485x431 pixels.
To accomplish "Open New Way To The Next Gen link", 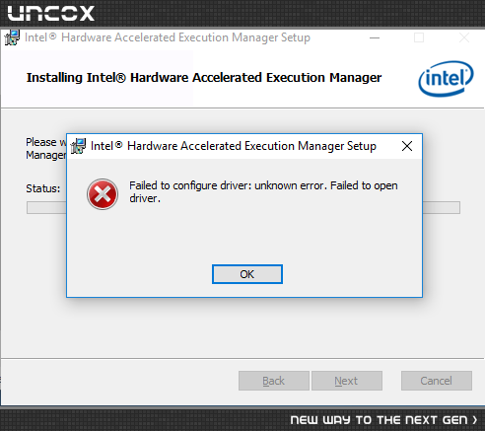I will 379,420.
